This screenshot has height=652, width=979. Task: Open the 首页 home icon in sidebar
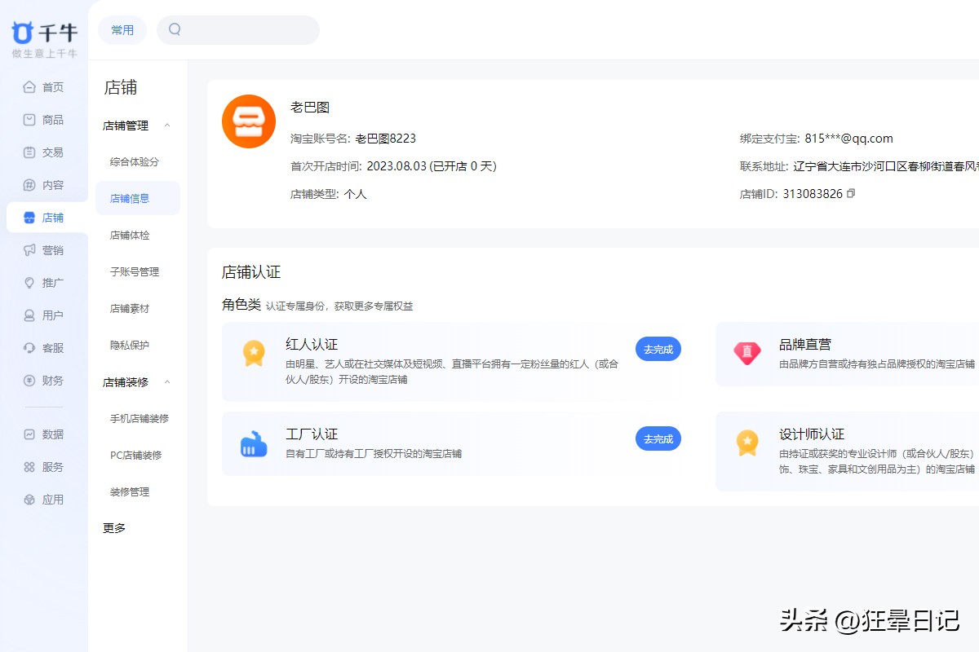point(31,87)
